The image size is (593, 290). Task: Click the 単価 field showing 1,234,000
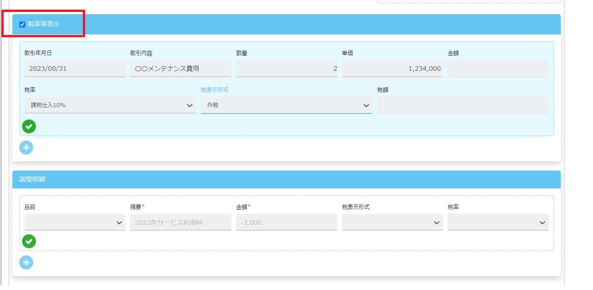392,68
